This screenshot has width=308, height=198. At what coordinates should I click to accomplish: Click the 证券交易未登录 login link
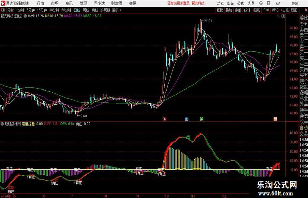tap(179, 3)
